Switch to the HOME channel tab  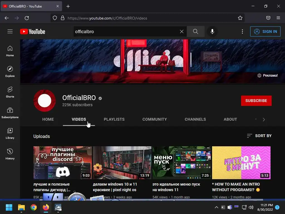pos(48,119)
